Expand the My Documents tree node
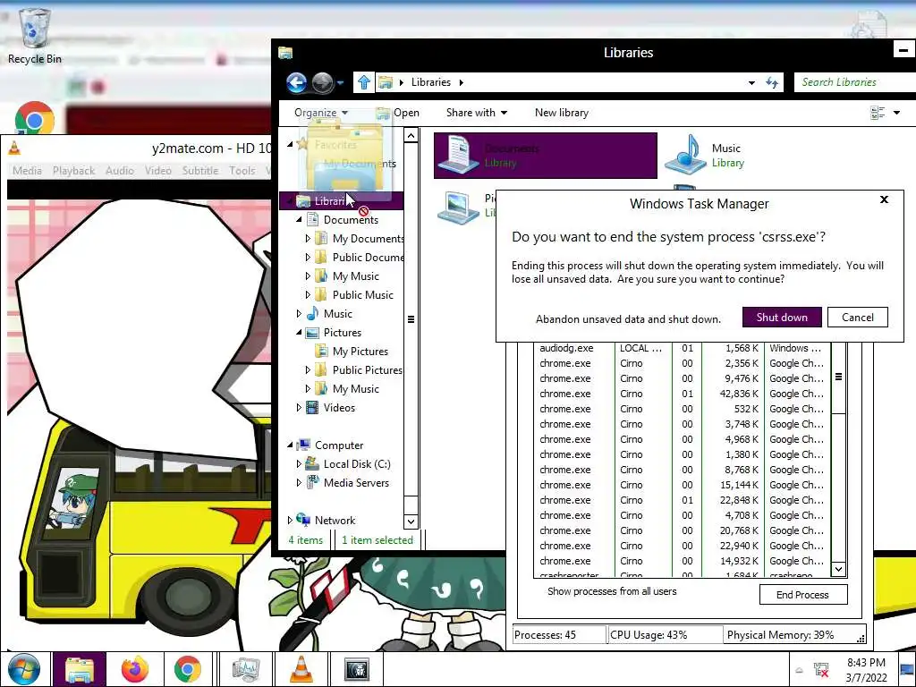 (308, 238)
